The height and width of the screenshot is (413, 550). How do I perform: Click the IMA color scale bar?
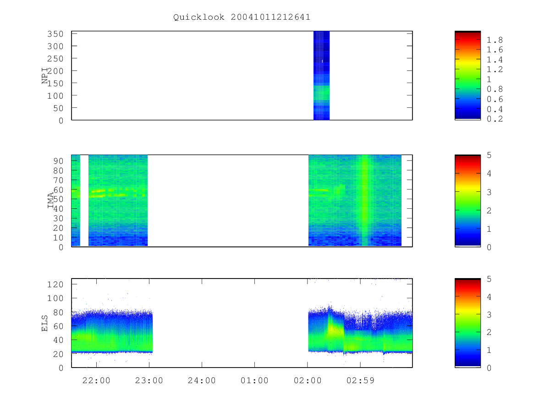point(467,201)
